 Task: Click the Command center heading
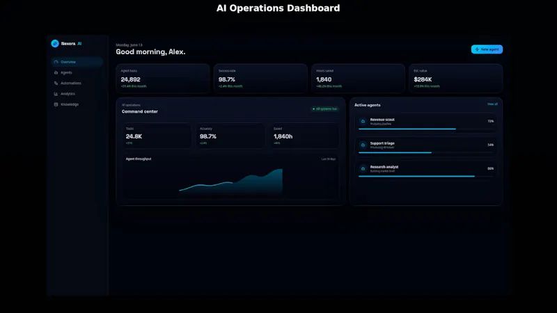[140, 111]
